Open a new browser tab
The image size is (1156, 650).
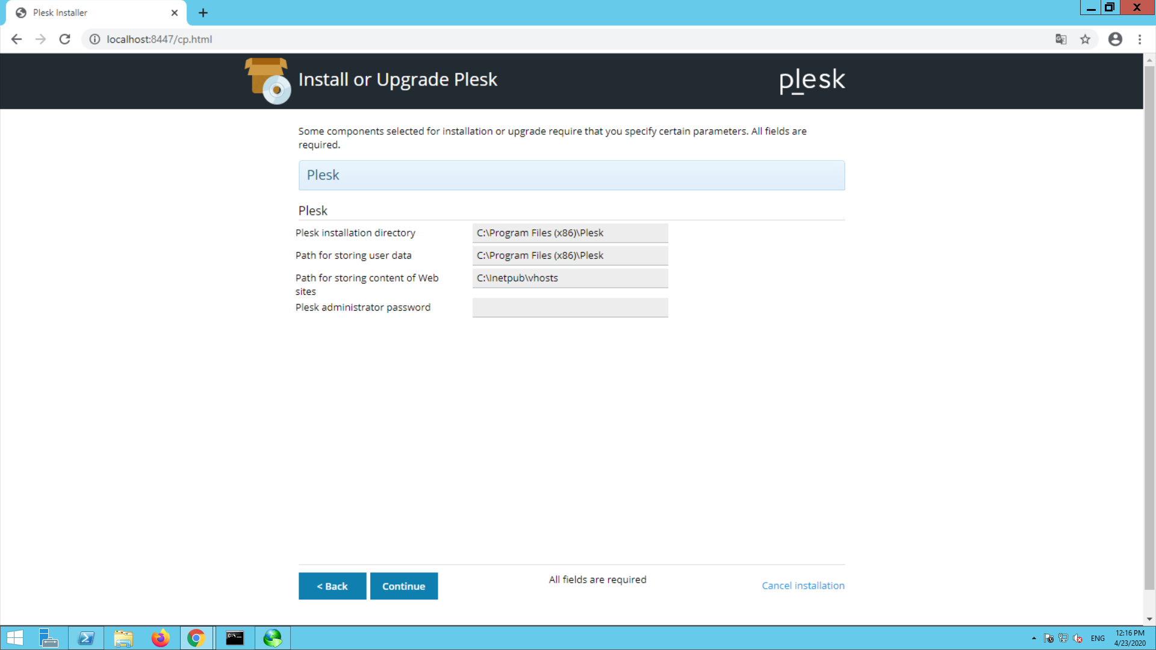[x=203, y=13]
